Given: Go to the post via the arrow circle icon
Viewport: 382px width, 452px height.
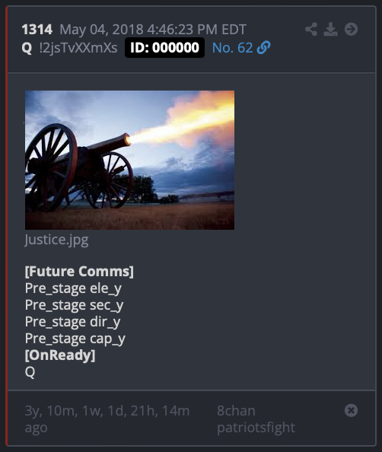Looking at the screenshot, I should pos(351,29).
